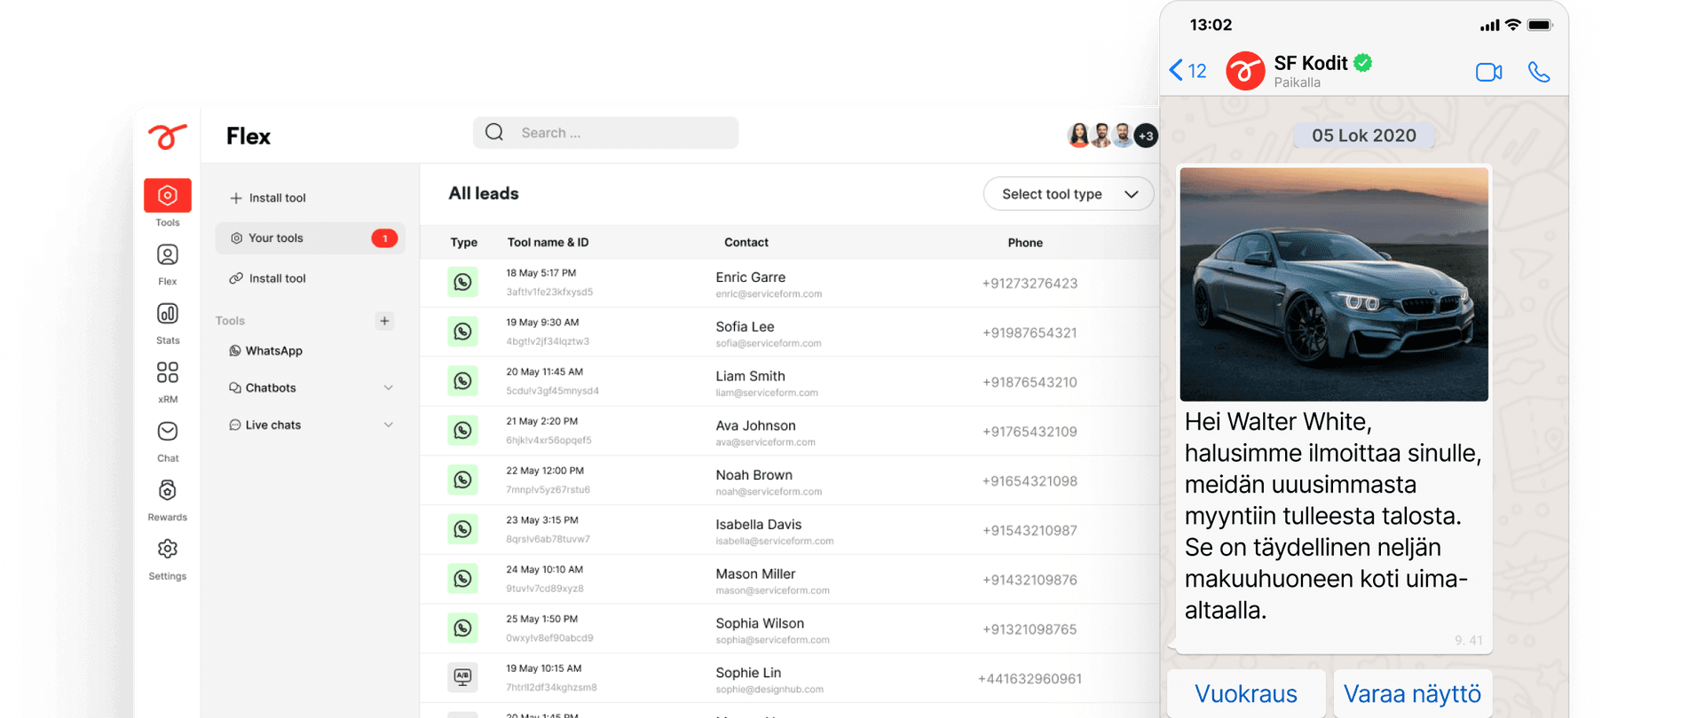Open the Select tool type dropdown

pos(1068,194)
